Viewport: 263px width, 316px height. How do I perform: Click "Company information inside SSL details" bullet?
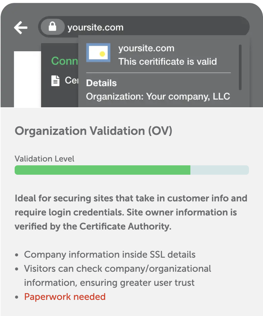[x=110, y=254]
